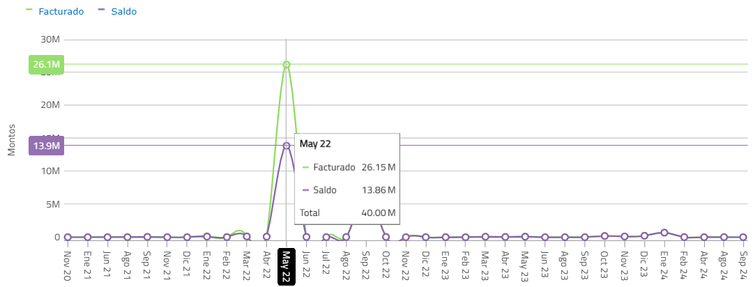Select the Facturado peak point at 26.1M
This screenshot has height=287, width=753.
point(287,65)
